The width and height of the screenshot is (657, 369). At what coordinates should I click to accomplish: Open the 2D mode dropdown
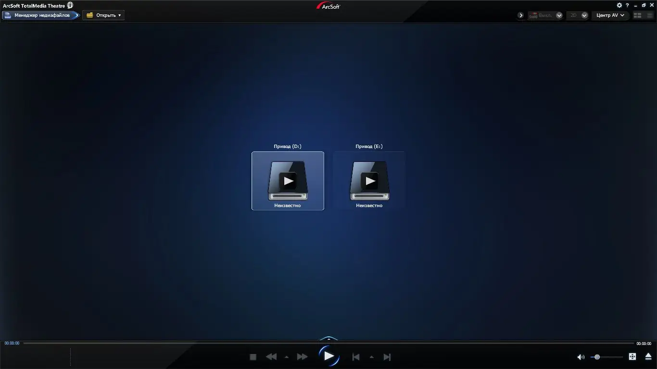pos(577,15)
